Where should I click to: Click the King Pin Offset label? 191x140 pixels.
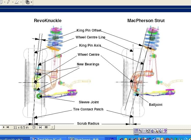[x=89, y=30]
